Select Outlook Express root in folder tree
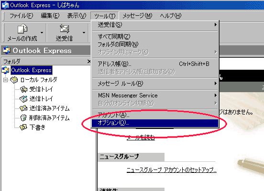Image resolution: width=264 pixels, height=191 pixels. (x=32, y=70)
